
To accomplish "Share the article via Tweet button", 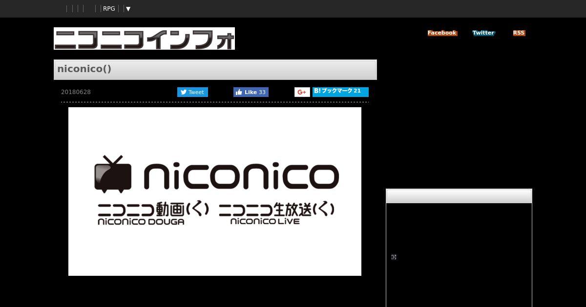I will [192, 92].
